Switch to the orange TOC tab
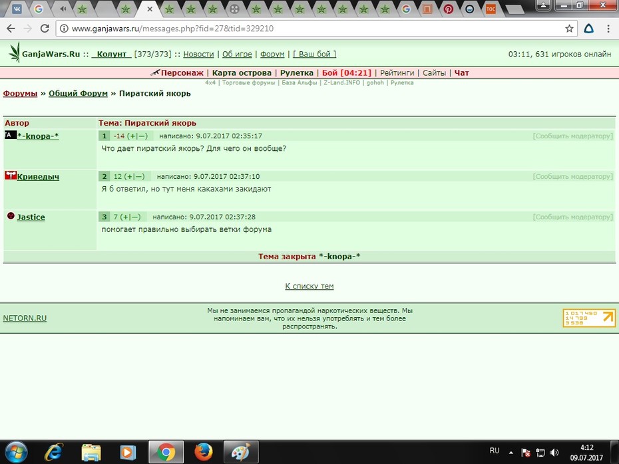Screen dimensions: 619x464 pyautogui.click(x=491, y=9)
